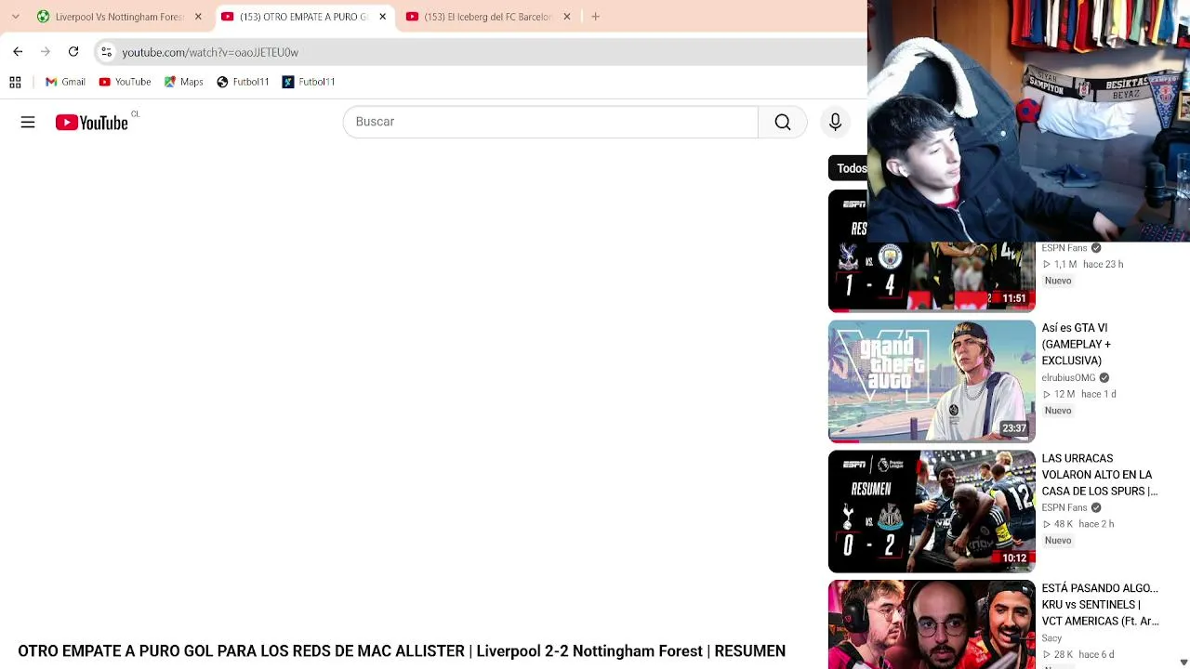Visit the elrubiusOMG channel
Image resolution: width=1190 pixels, height=669 pixels.
[1068, 378]
